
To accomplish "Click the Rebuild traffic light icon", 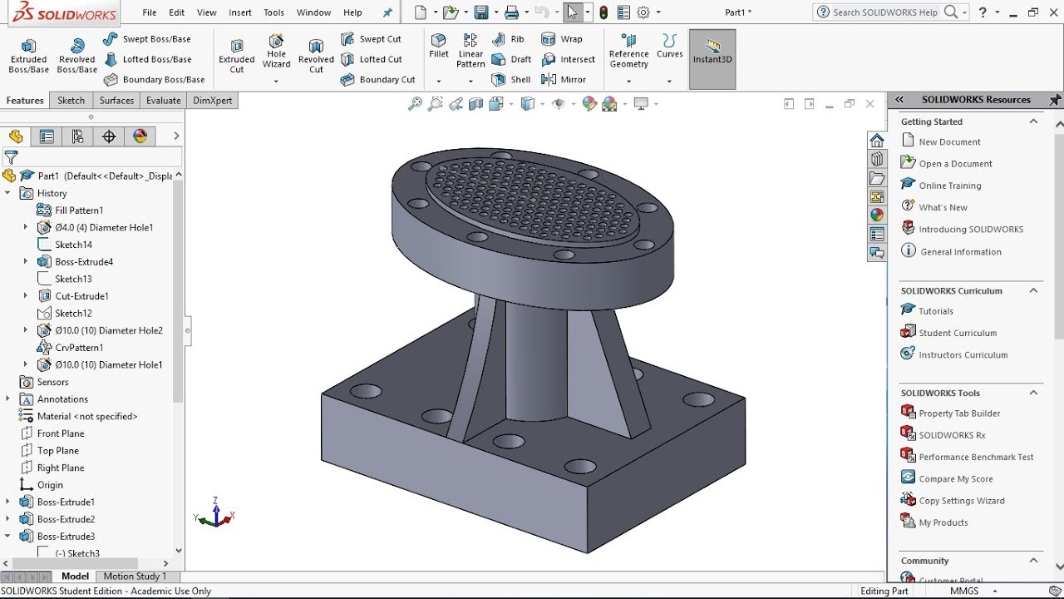I will 603,12.
